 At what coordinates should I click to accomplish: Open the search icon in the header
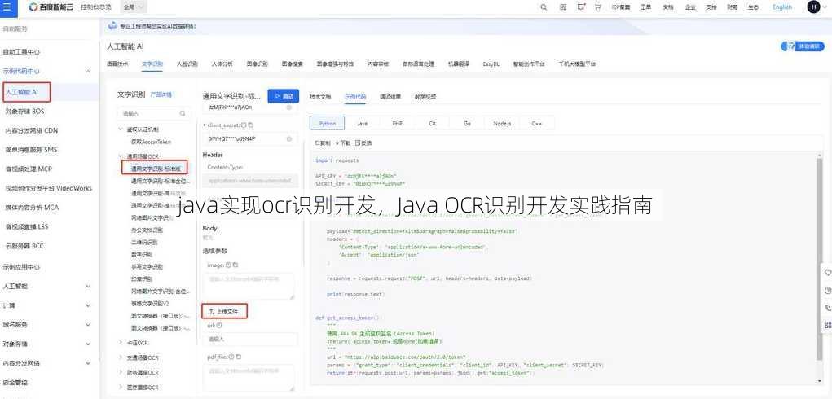click(x=544, y=7)
